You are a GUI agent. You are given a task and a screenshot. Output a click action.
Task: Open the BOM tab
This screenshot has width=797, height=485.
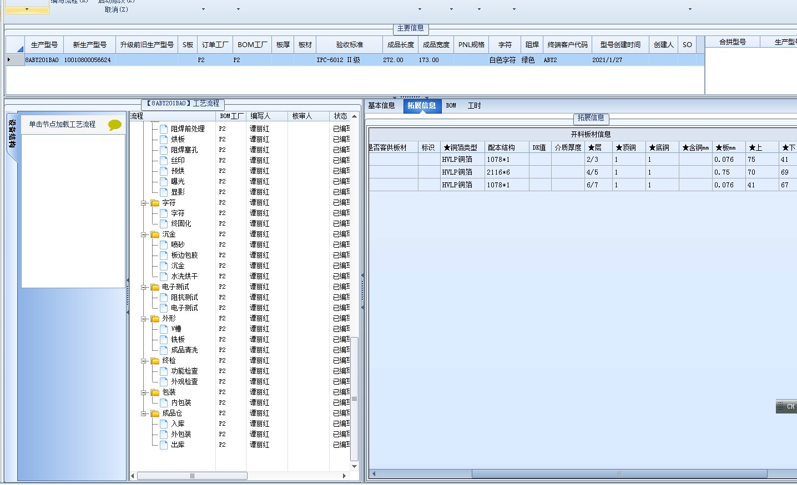point(451,106)
